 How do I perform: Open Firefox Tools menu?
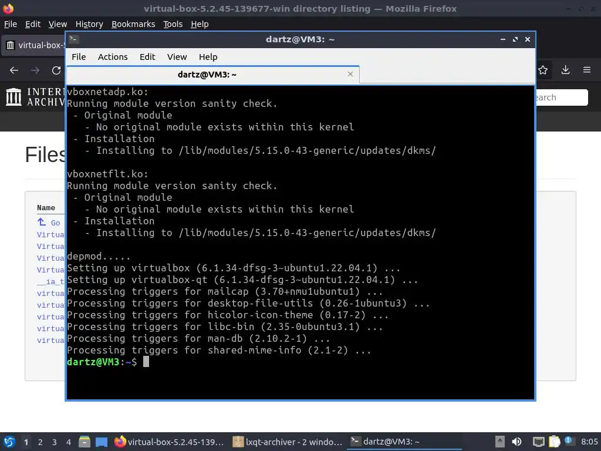pos(173,24)
